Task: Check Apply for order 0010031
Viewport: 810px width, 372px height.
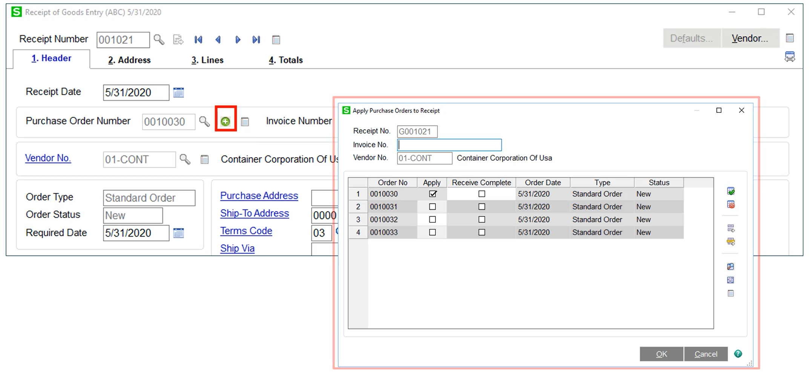Action: tap(432, 206)
